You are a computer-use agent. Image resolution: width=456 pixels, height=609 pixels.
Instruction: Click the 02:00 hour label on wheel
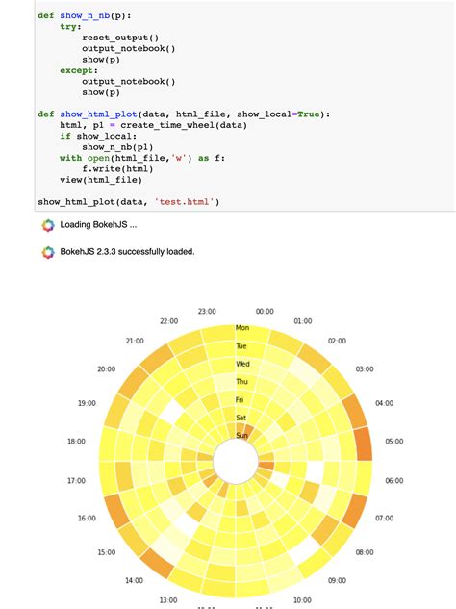337,341
